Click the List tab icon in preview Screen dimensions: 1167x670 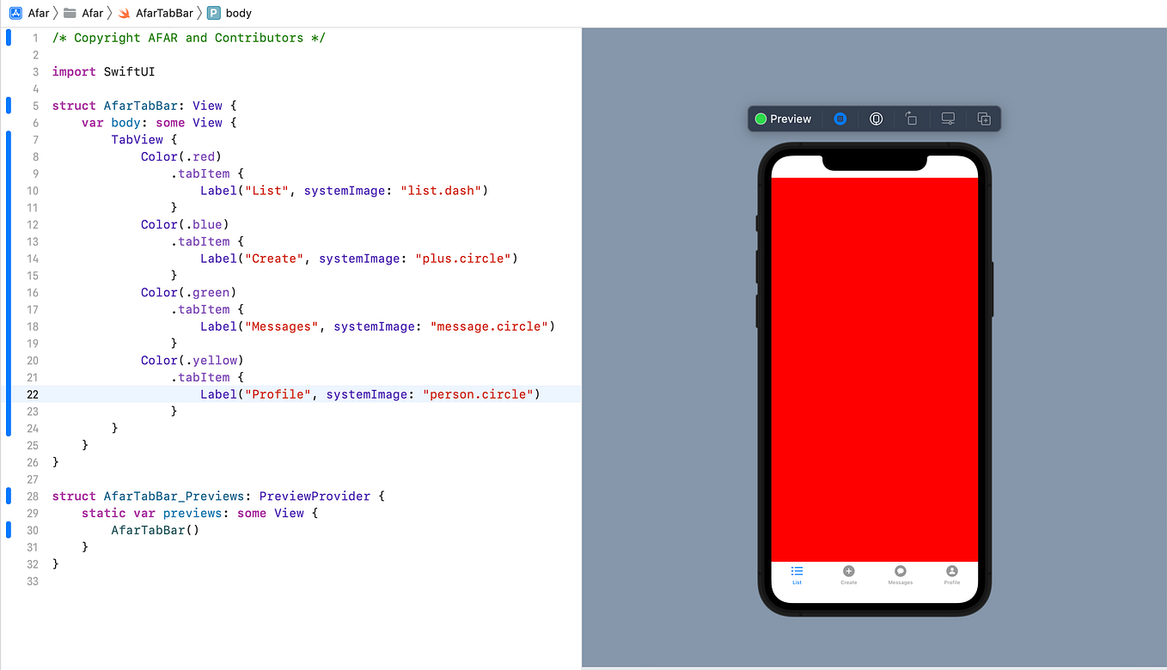point(797,569)
